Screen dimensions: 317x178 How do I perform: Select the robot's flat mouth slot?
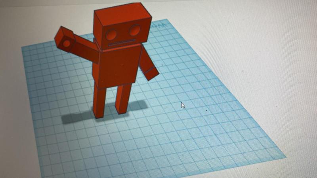click(122, 43)
